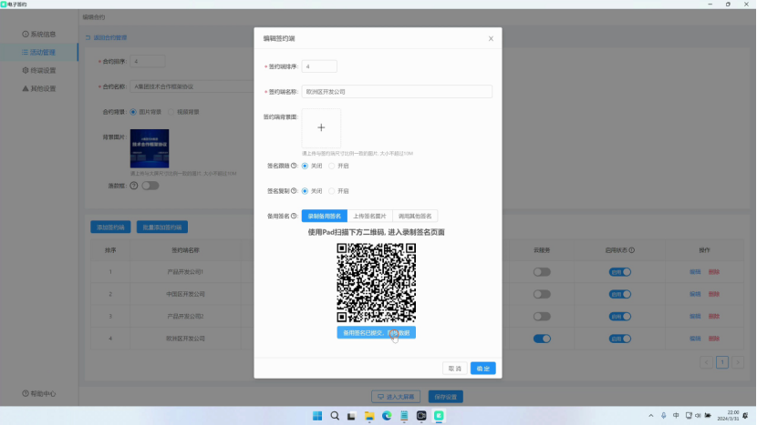Click the info icon beside 启用状态 header
The width and height of the screenshot is (757, 425).
(631, 250)
